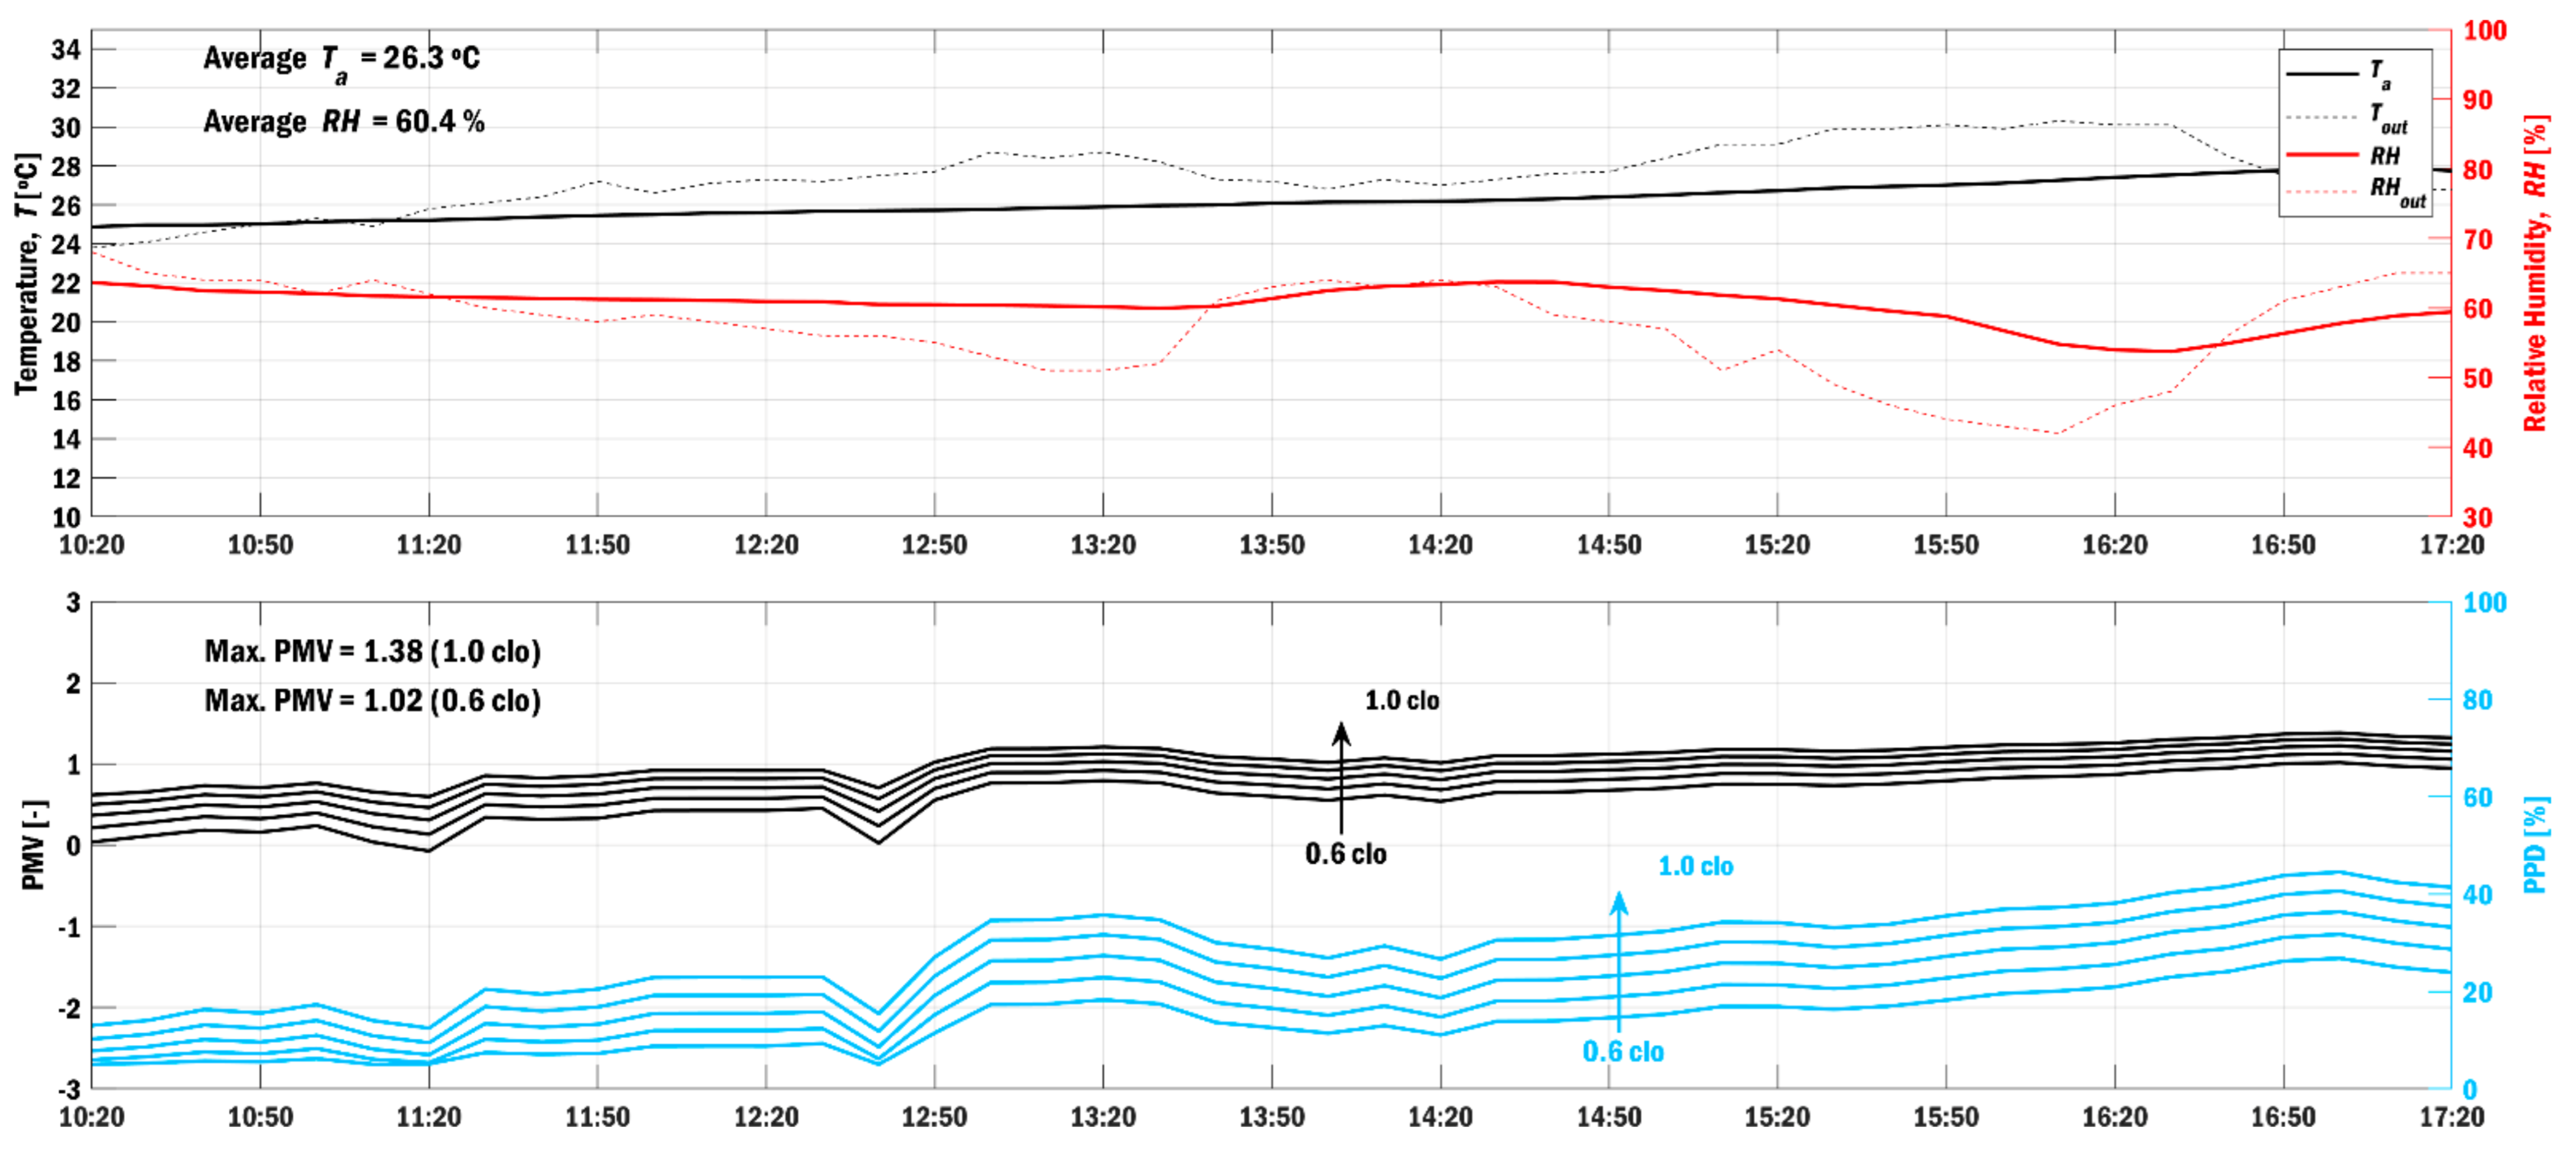2576x1153 pixels.
Task: Click the black 1.0 clo label
Action: [1401, 701]
